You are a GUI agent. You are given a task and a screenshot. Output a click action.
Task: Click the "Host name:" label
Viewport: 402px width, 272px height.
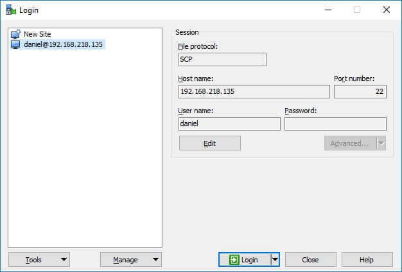[196, 78]
